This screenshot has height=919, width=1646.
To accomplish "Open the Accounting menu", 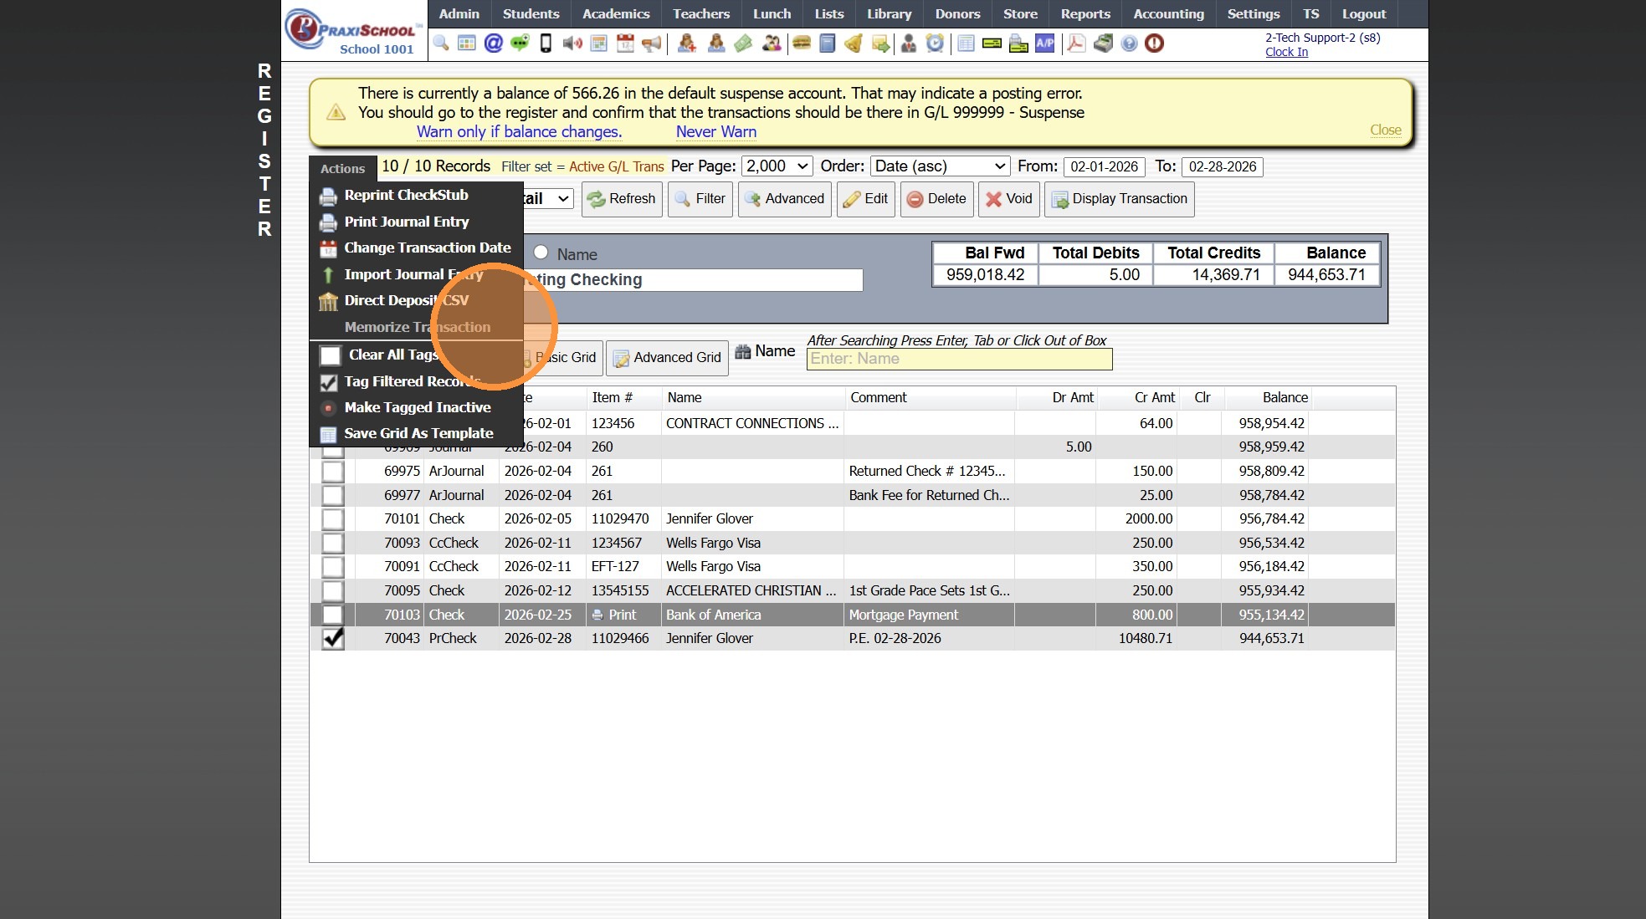I will pos(1168,14).
